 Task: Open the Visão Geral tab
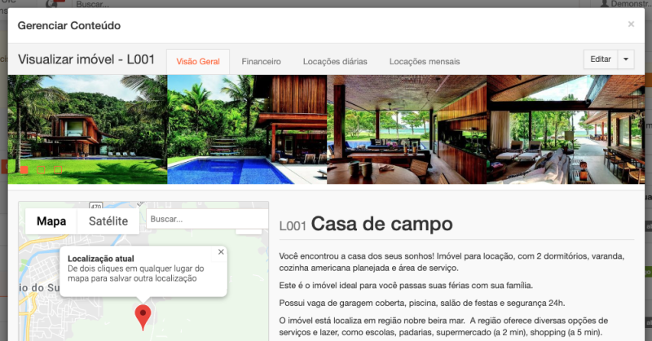point(198,61)
